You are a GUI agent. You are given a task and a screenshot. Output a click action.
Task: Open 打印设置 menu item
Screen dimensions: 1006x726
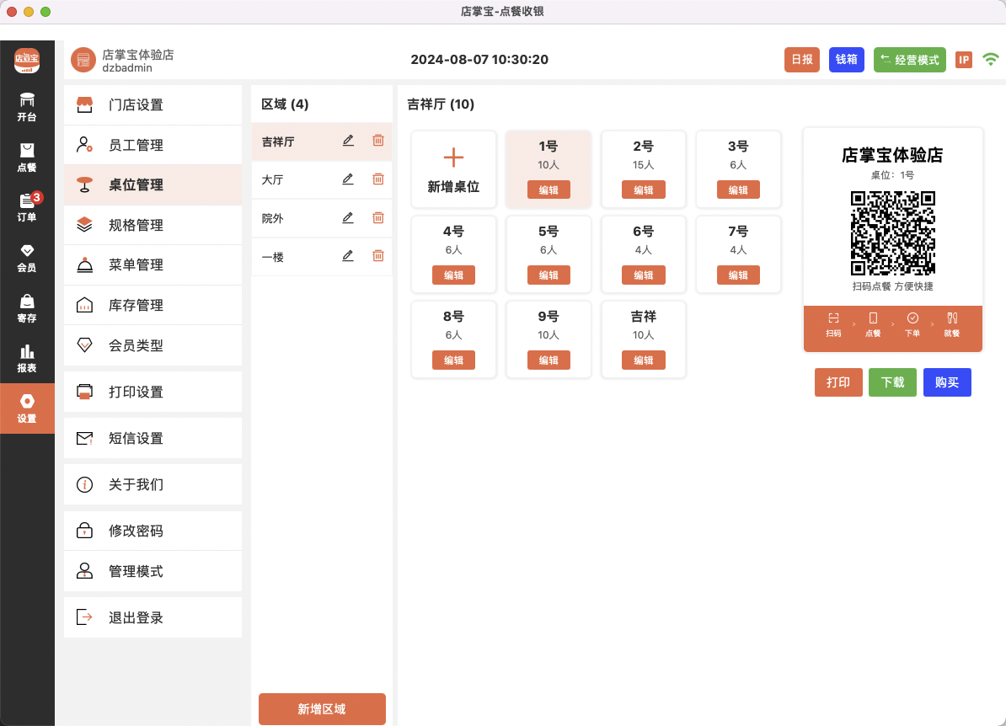153,392
